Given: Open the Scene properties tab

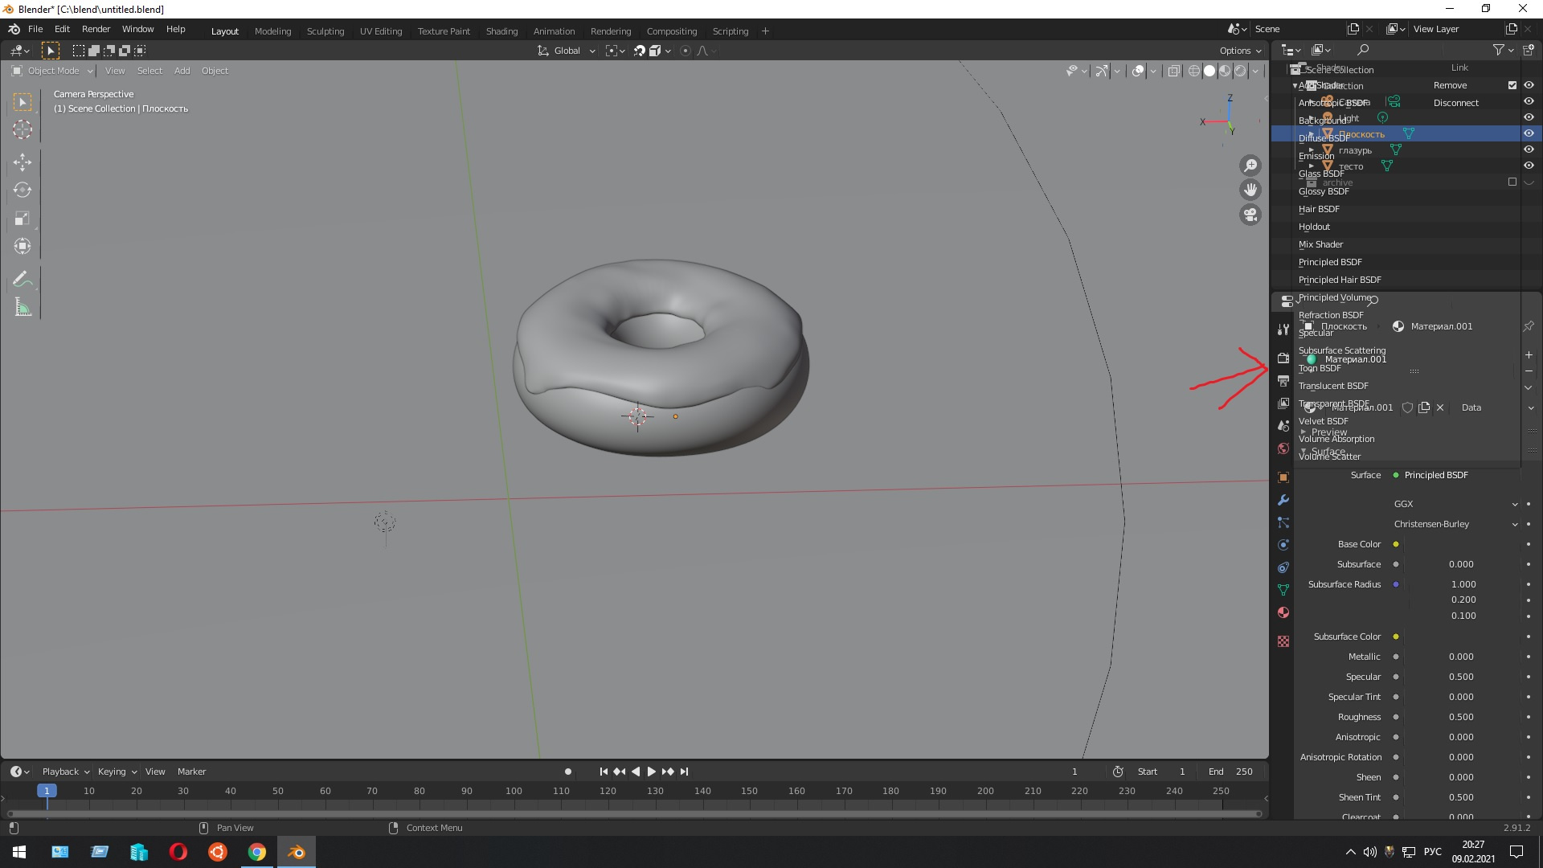Looking at the screenshot, I should (1283, 425).
